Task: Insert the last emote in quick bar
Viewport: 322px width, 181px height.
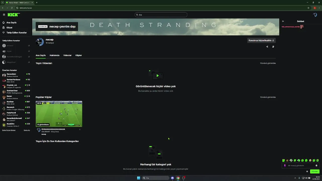Action: [x=318, y=160]
